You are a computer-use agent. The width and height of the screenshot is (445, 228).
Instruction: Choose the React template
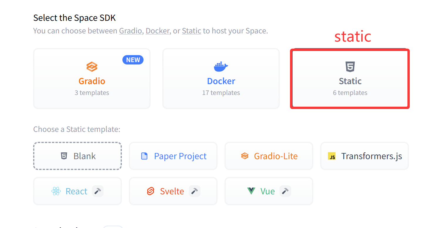tap(77, 191)
